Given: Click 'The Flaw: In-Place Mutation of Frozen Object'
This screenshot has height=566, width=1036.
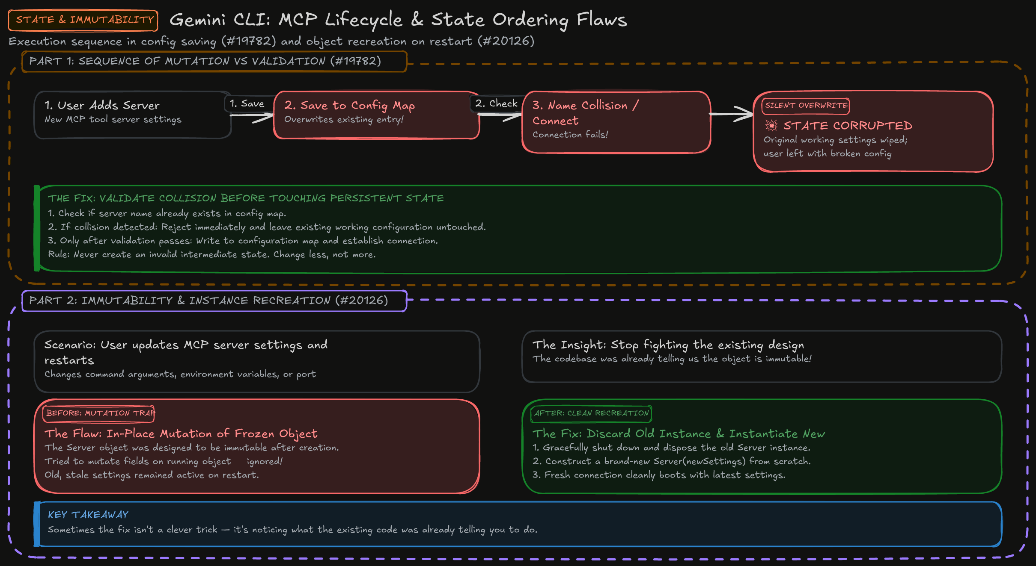Looking at the screenshot, I should point(181,434).
